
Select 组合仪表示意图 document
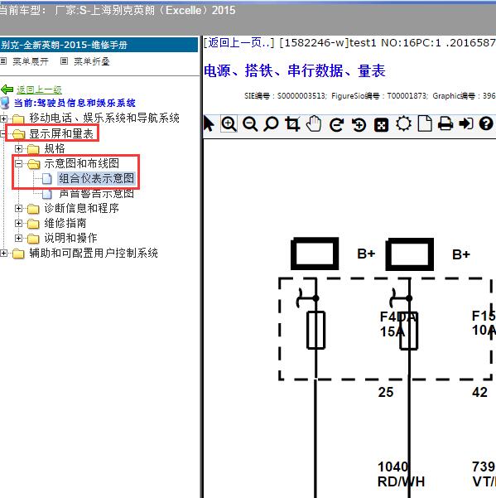97,178
